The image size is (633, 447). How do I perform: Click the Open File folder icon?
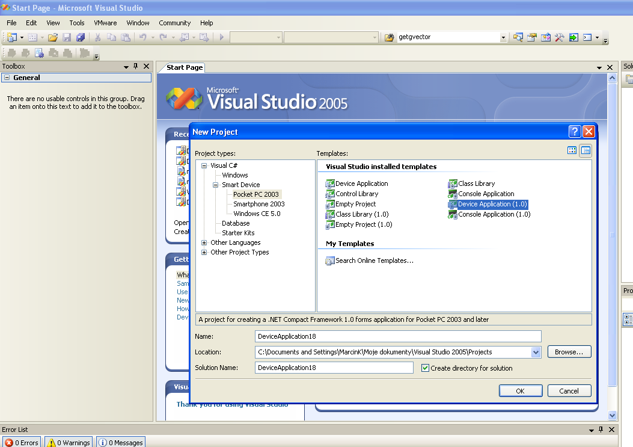point(53,37)
